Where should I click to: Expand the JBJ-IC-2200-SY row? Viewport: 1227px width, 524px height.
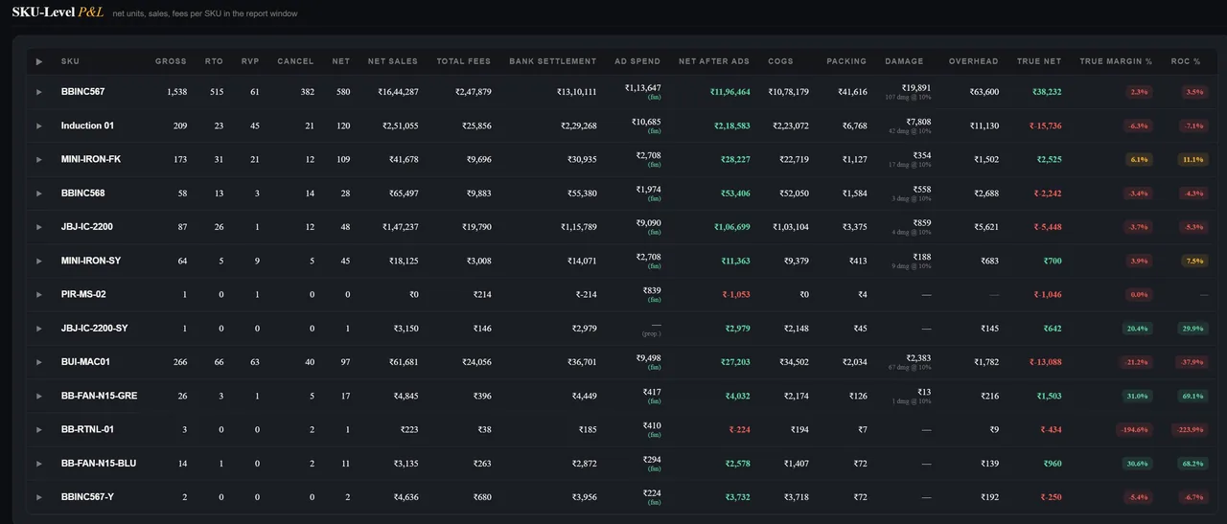tap(39, 329)
